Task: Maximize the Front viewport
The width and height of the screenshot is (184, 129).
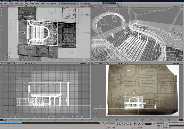Action: tap(89, 63)
